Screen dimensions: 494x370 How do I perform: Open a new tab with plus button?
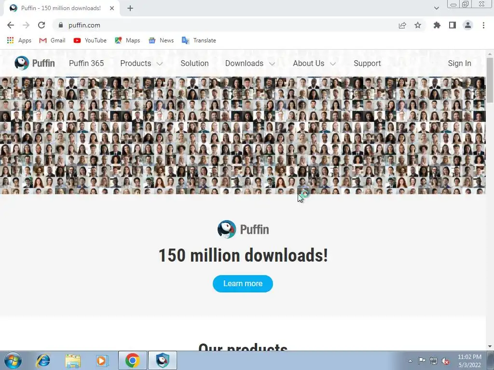(x=130, y=9)
